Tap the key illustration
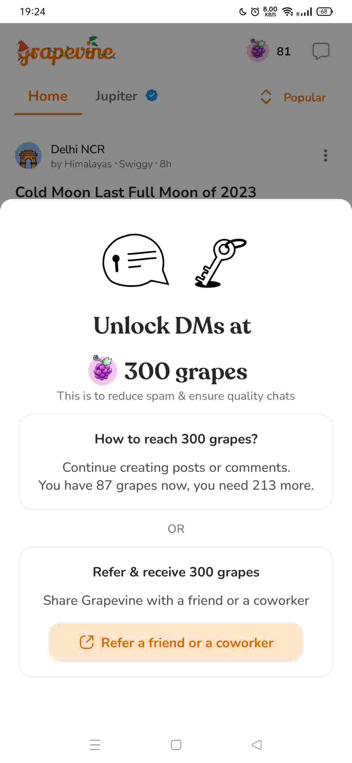 click(x=220, y=263)
